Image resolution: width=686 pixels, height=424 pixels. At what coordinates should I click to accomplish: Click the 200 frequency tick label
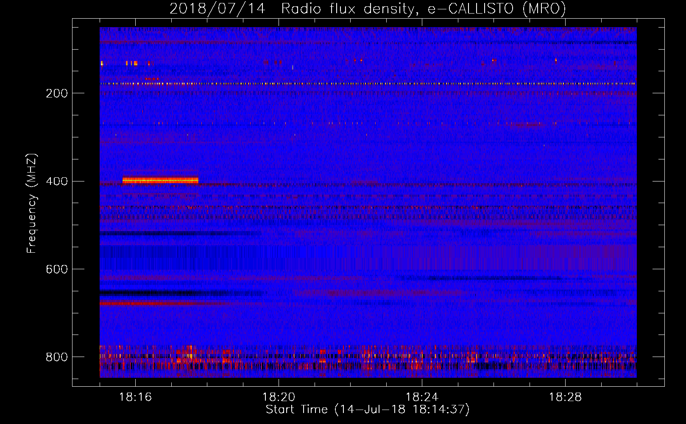point(57,93)
